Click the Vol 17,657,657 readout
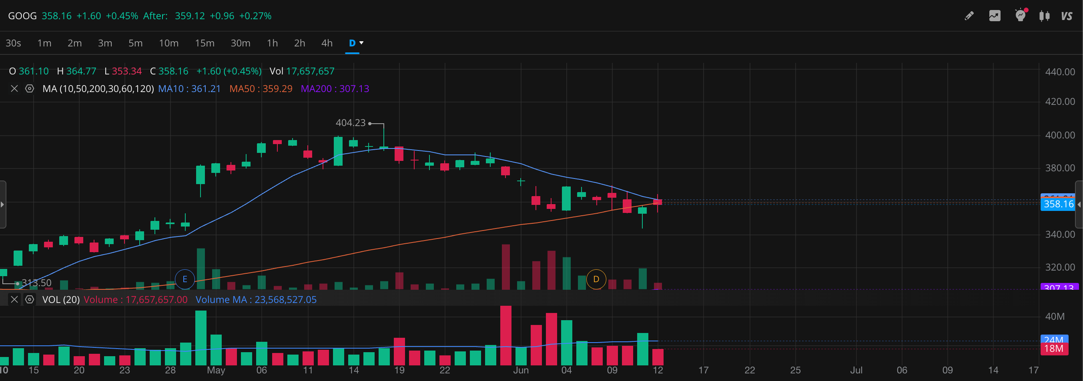The image size is (1083, 381). [302, 72]
